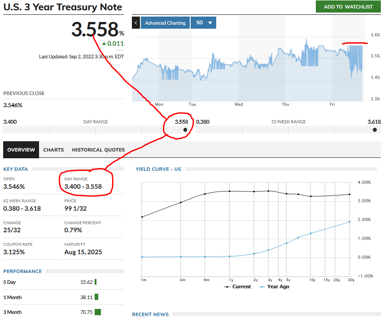Image resolution: width=384 pixels, height=317 pixels.
Task: Click the KEY DATA section heading
Action: pyautogui.click(x=16, y=169)
